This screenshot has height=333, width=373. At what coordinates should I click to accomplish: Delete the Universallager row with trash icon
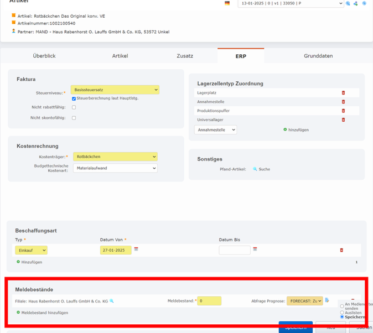click(343, 119)
